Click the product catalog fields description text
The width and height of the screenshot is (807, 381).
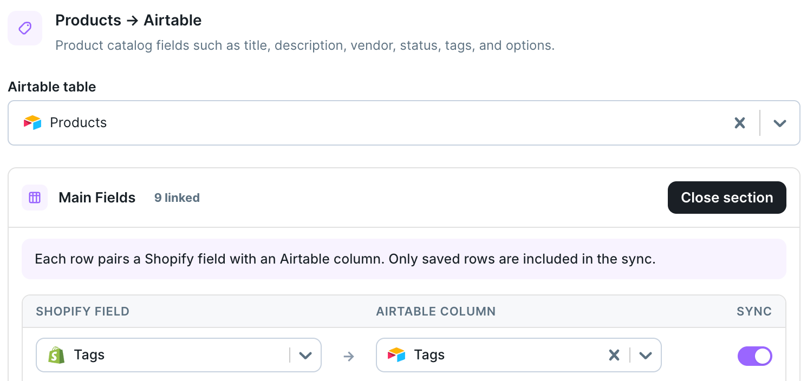tap(305, 45)
